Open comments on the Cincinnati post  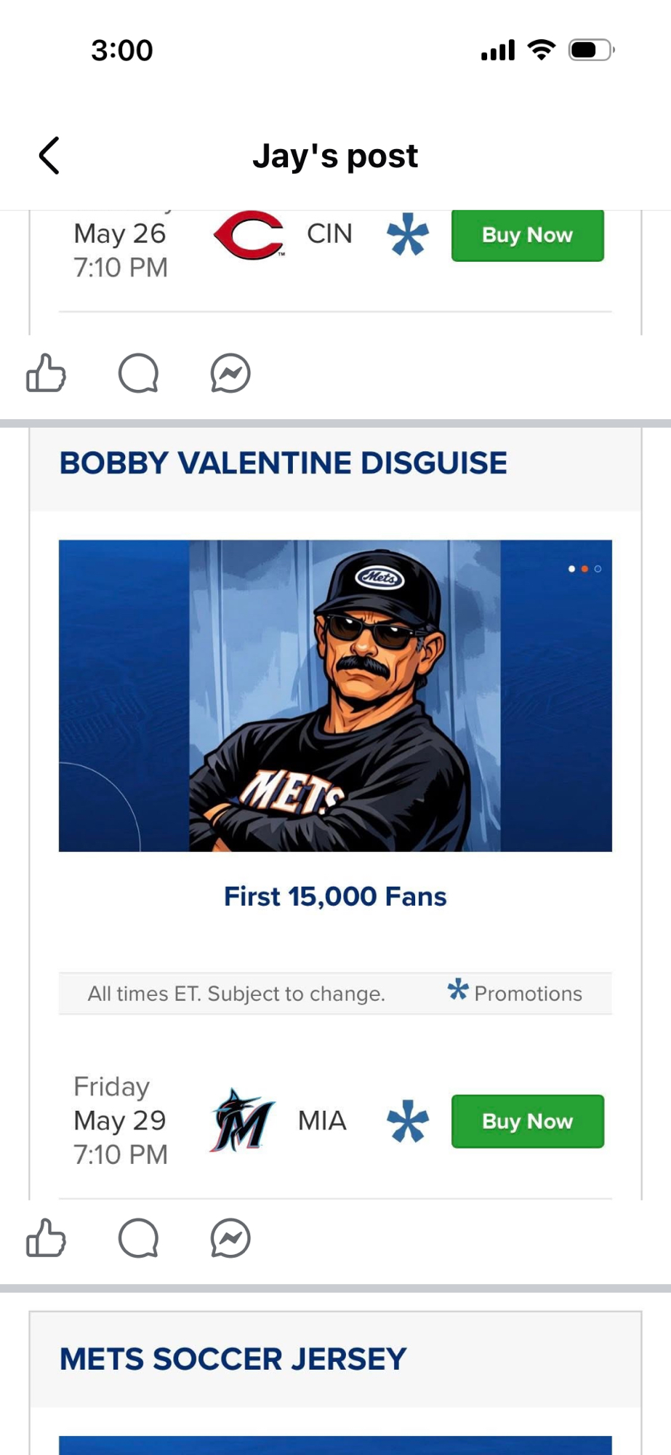pos(138,373)
